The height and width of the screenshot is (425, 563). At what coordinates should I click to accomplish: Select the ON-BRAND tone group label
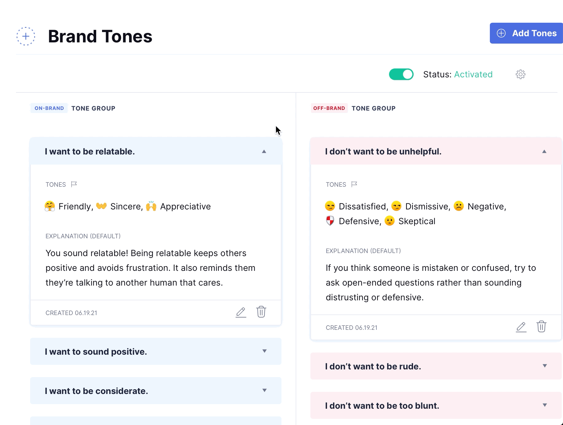tap(49, 108)
